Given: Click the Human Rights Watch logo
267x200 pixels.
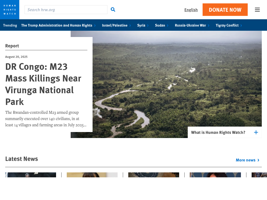Looking at the screenshot, I should pyautogui.click(x=10, y=10).
